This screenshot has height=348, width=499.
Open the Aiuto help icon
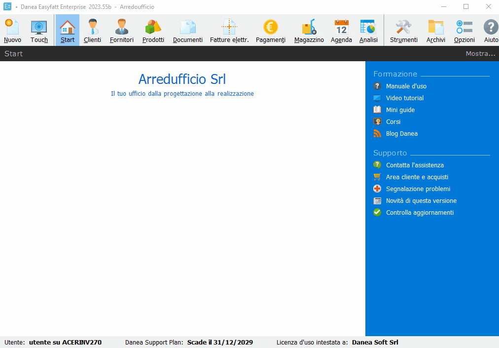[x=491, y=31]
